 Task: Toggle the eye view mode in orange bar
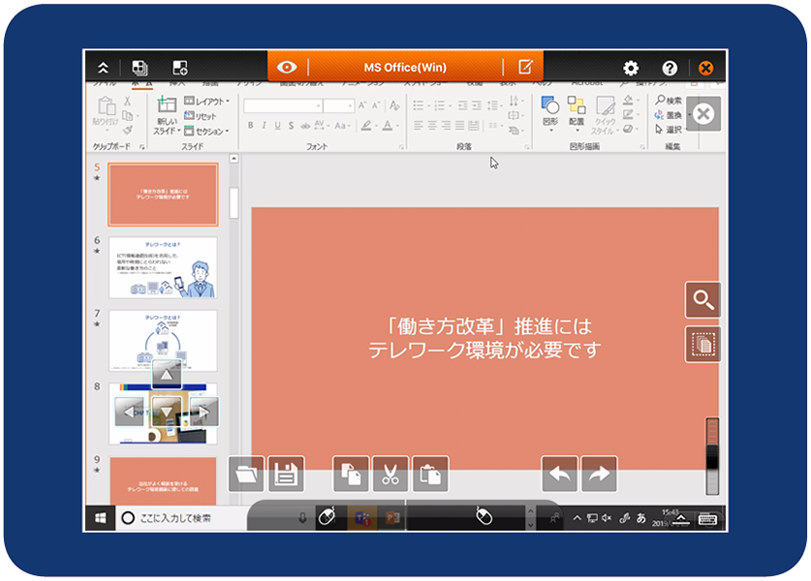click(x=287, y=67)
